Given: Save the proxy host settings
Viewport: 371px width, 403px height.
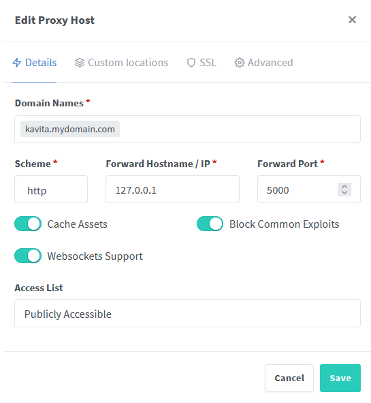Looking at the screenshot, I should 340,378.
